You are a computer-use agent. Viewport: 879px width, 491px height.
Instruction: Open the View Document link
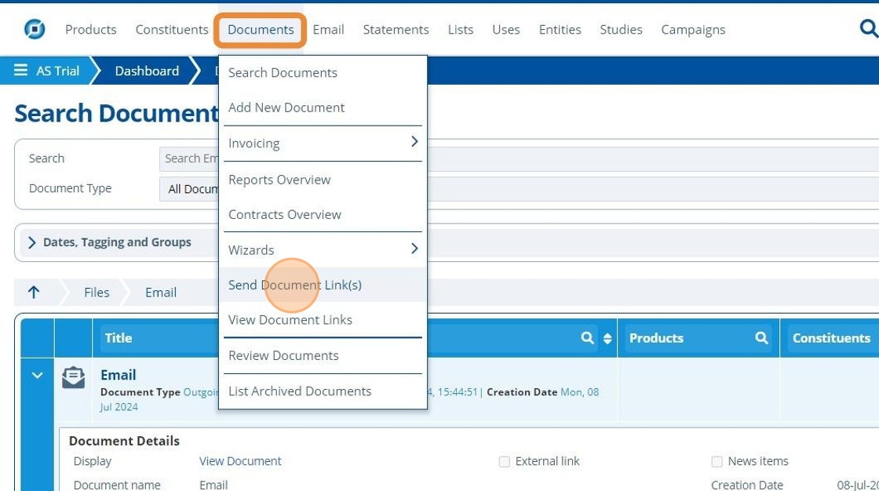pos(240,461)
